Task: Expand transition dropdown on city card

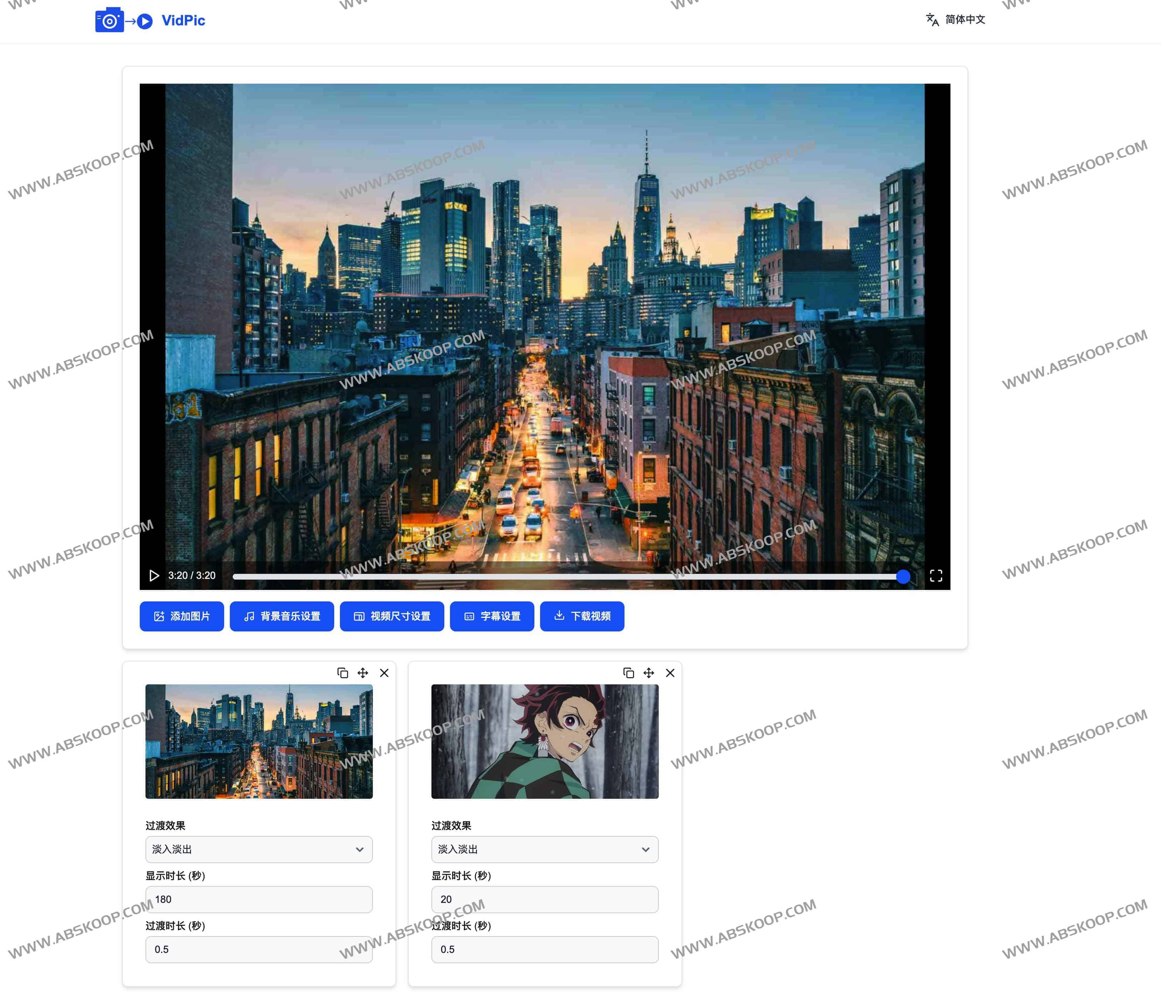Action: tap(259, 849)
